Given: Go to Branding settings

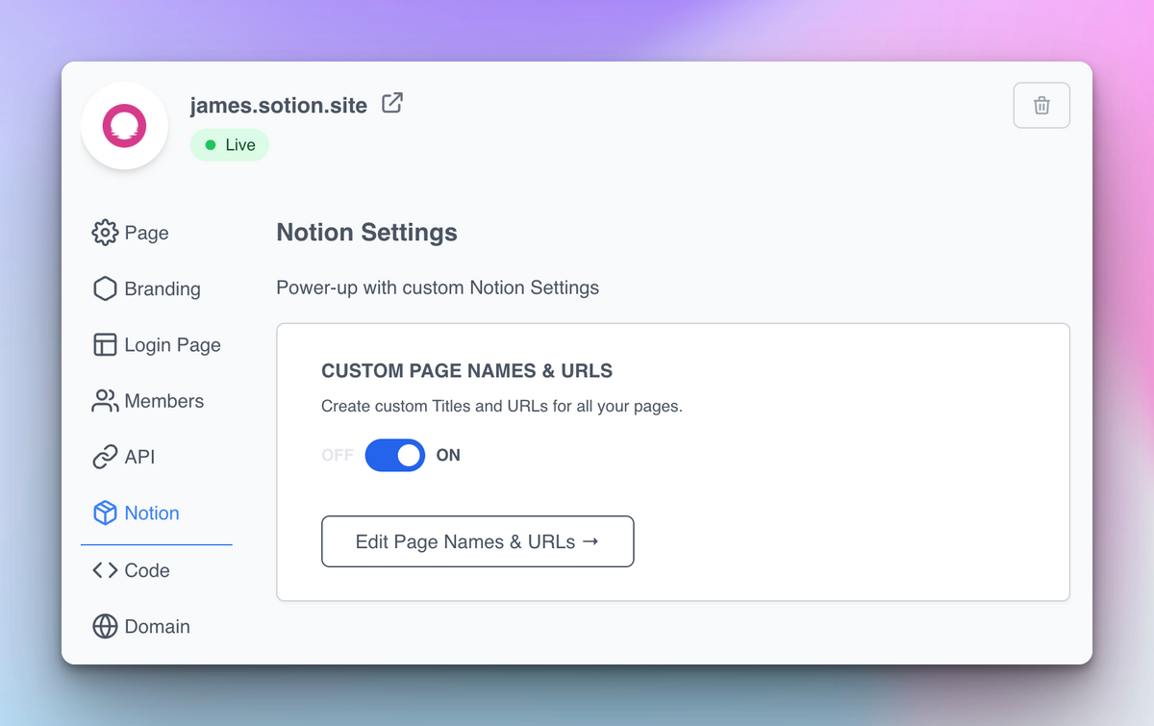Looking at the screenshot, I should coord(147,288).
